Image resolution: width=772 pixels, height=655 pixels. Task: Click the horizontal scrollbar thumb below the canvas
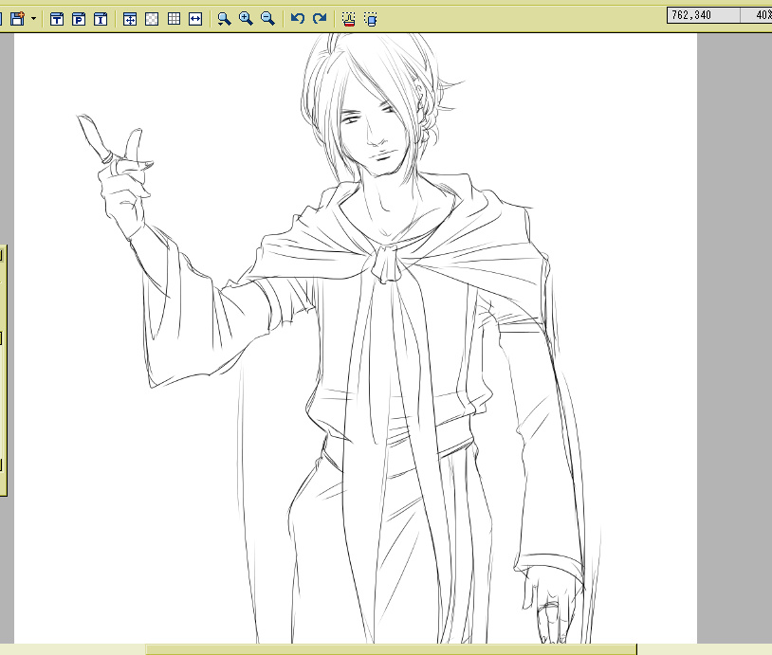[391, 649]
